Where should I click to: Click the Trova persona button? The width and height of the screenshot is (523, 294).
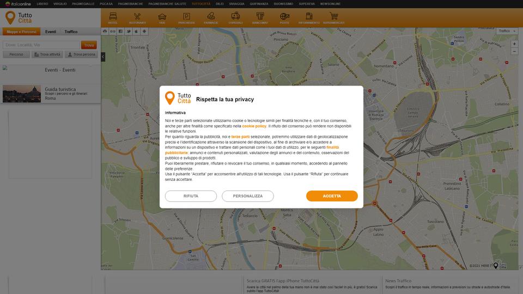click(81, 54)
